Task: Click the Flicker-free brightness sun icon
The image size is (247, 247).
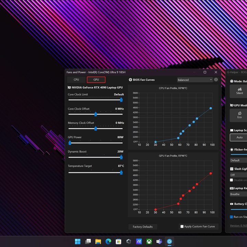Action: pyautogui.click(x=232, y=150)
